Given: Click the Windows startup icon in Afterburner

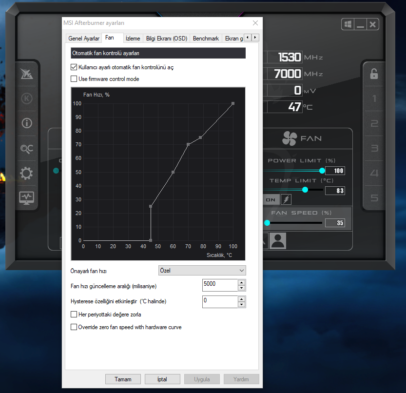Looking at the screenshot, I should pyautogui.click(x=348, y=24).
